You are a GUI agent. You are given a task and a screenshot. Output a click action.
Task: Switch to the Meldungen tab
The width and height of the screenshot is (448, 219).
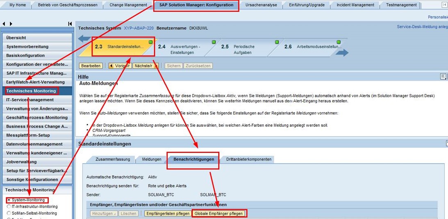coord(151,159)
